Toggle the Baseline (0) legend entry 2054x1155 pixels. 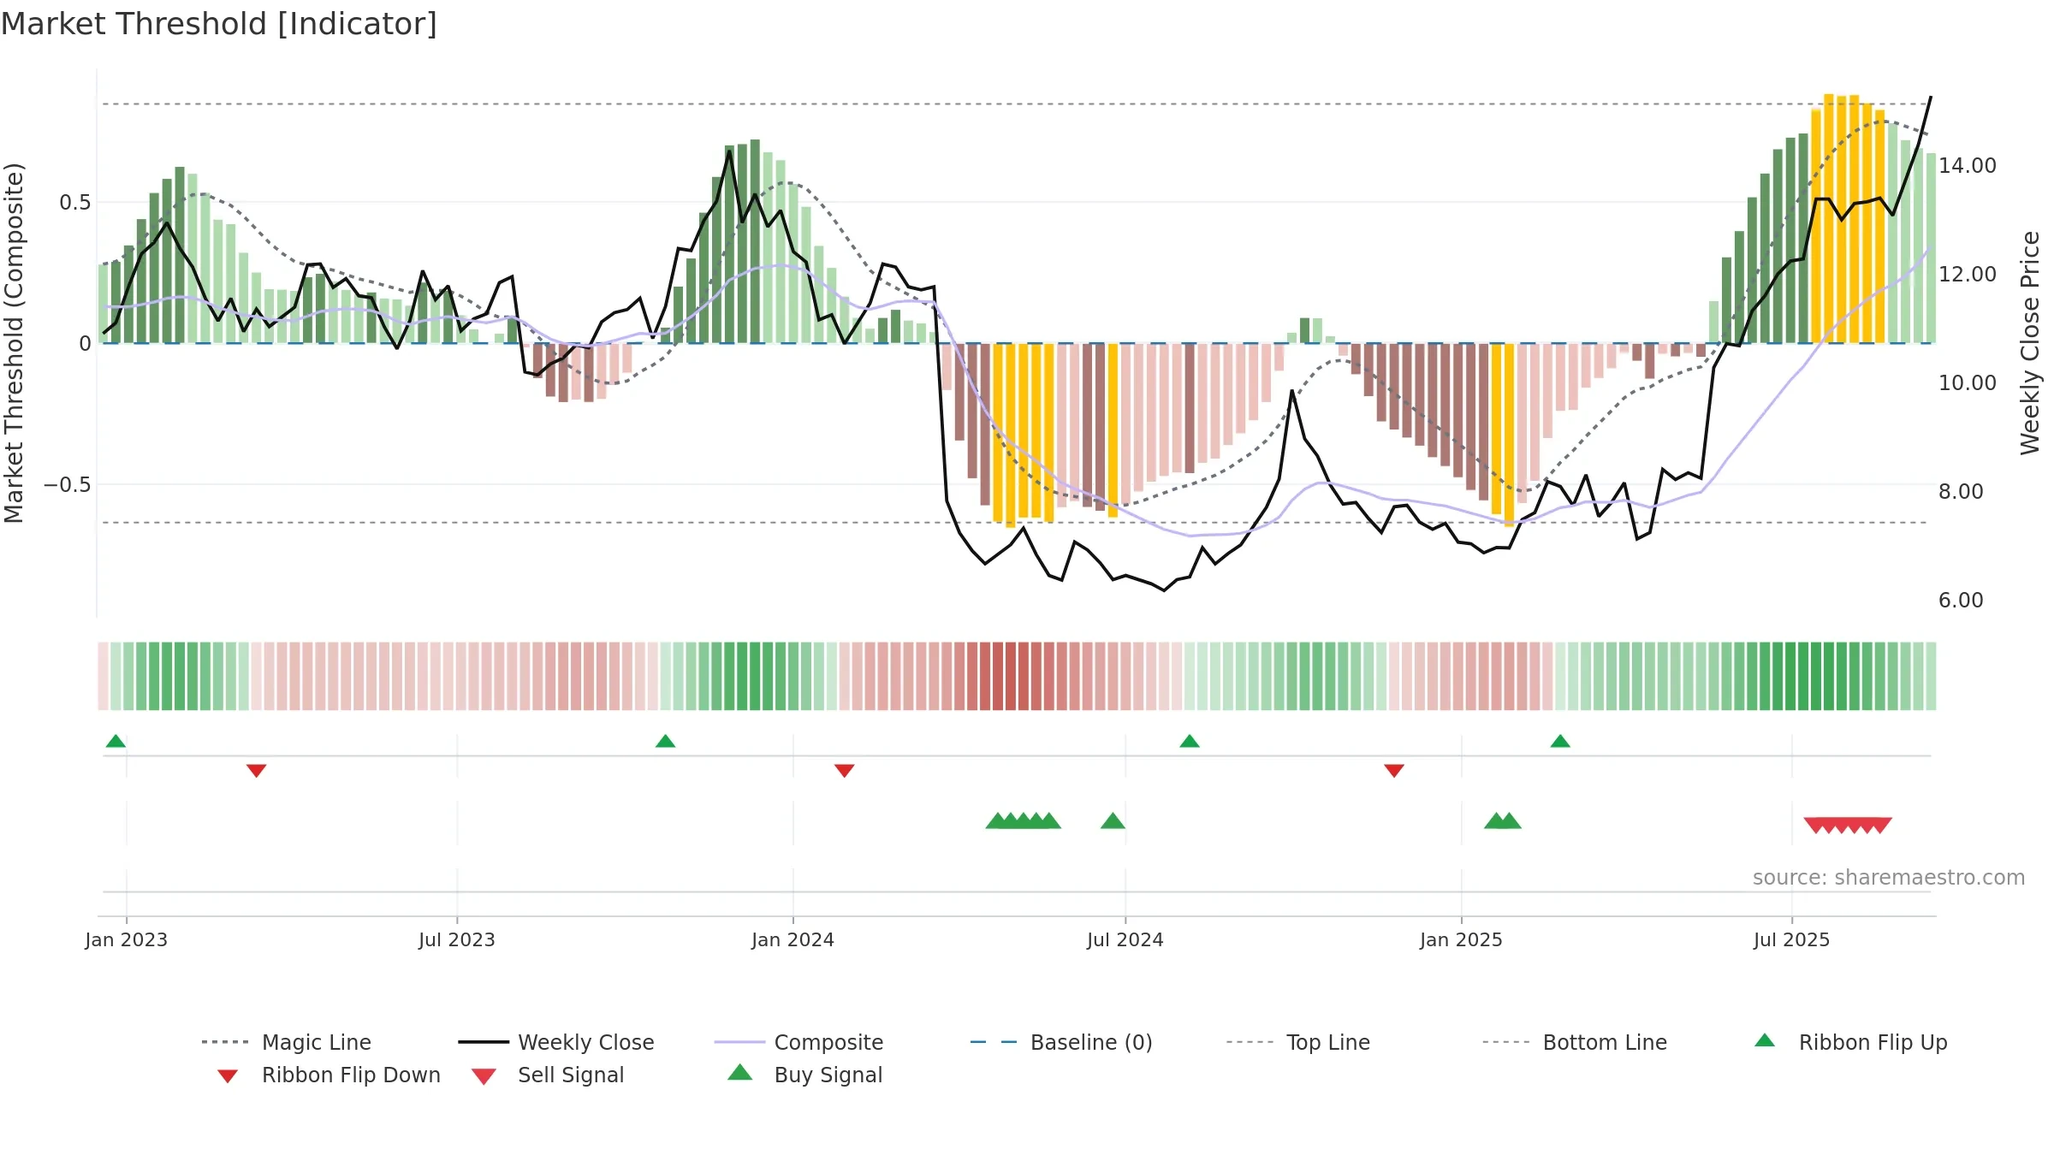coord(1061,1042)
